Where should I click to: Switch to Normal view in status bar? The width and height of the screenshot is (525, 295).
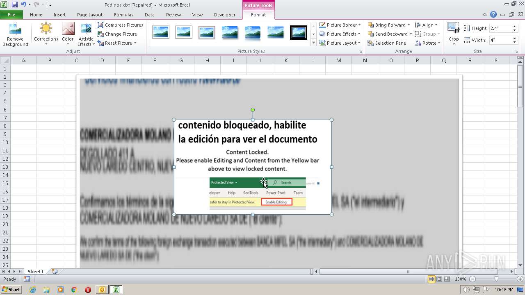click(431, 279)
